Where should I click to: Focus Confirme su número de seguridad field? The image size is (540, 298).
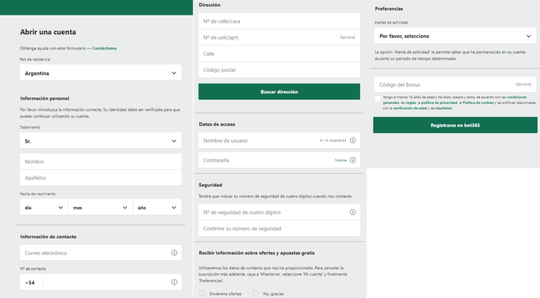(x=279, y=228)
